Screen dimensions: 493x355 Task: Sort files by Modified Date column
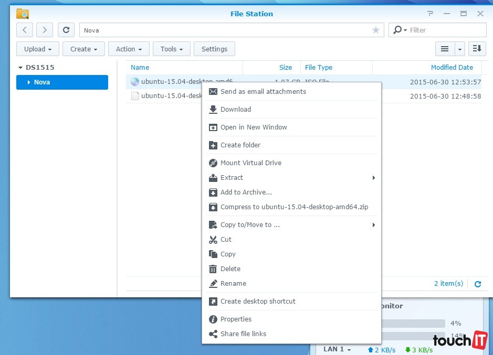pyautogui.click(x=452, y=68)
